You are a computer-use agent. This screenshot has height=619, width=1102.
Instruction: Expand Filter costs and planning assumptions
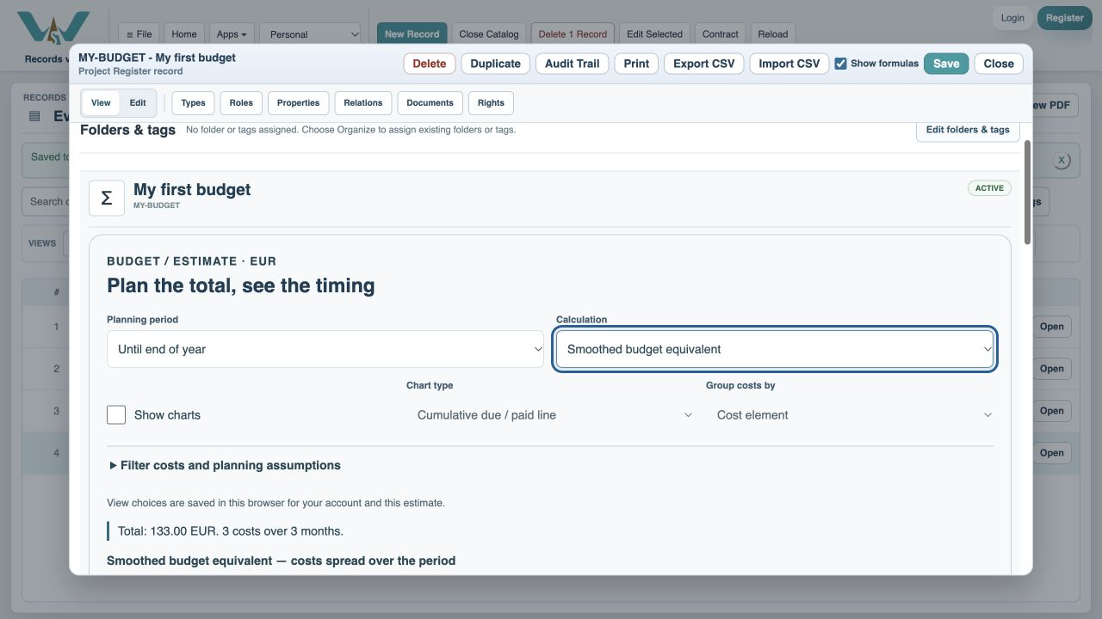(226, 465)
